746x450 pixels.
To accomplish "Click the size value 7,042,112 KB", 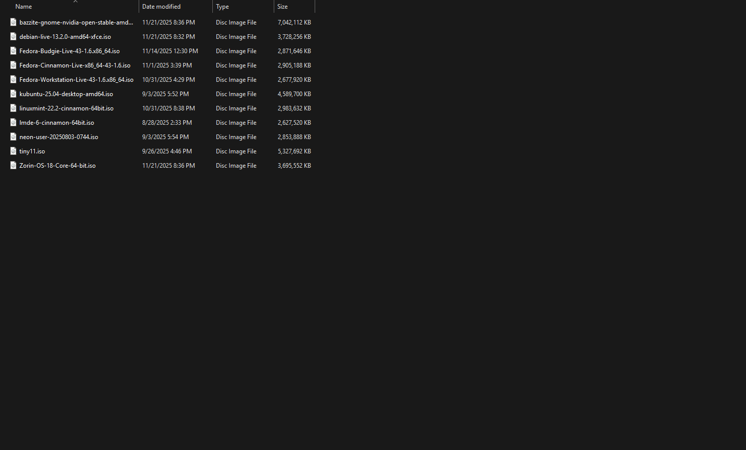I will tap(294, 22).
